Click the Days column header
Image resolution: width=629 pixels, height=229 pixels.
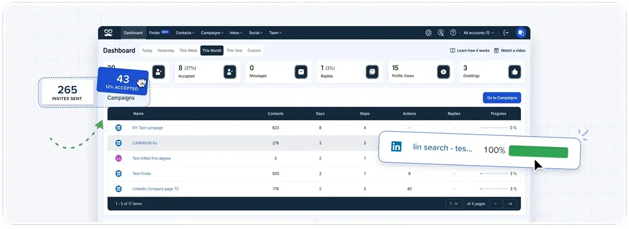320,113
